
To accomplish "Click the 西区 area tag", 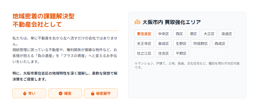I will (179, 34).
